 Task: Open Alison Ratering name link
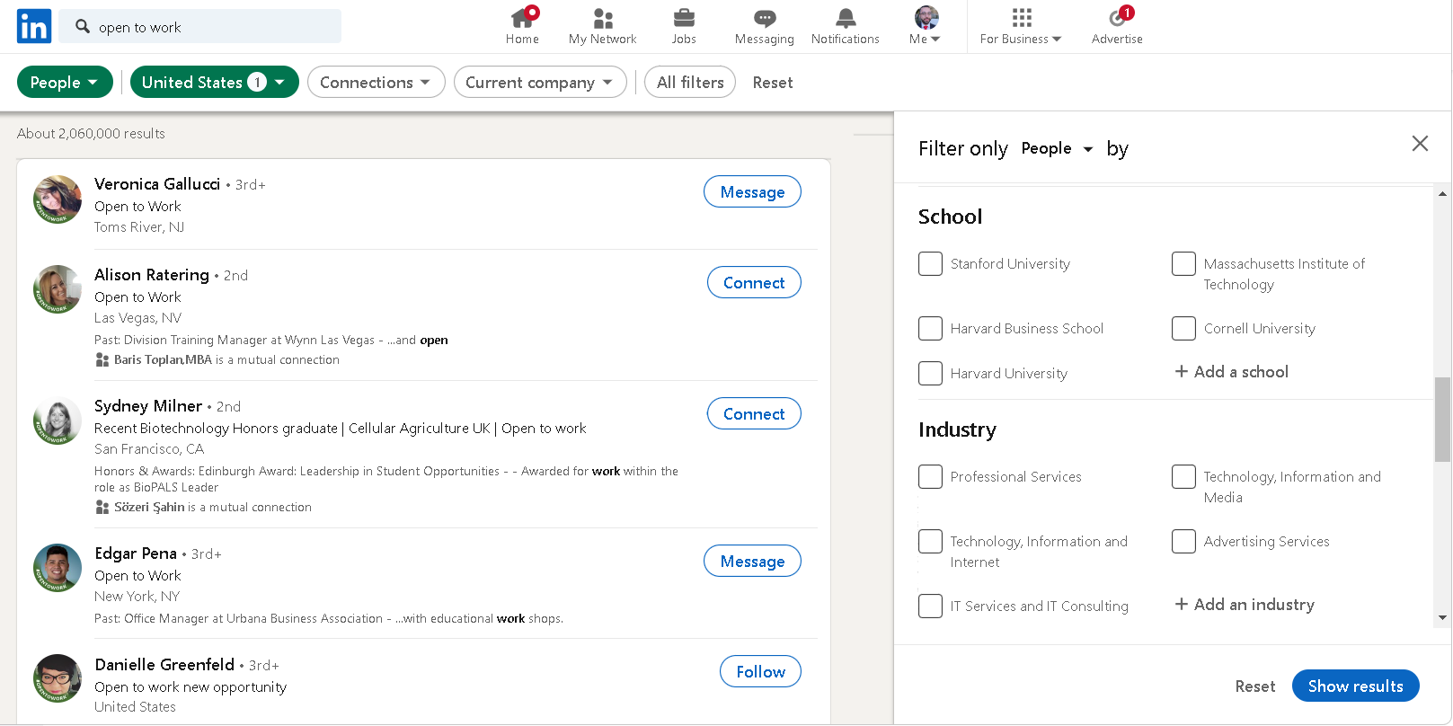point(152,275)
